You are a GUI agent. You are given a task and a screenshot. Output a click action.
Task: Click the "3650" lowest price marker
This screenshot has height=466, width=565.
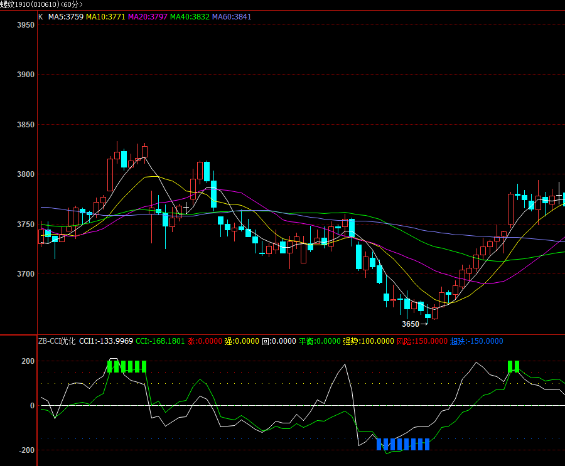tap(411, 324)
